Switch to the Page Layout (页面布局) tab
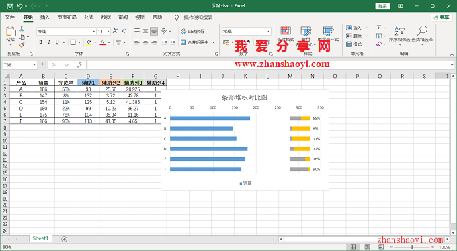The height and width of the screenshot is (251, 457). point(67,17)
